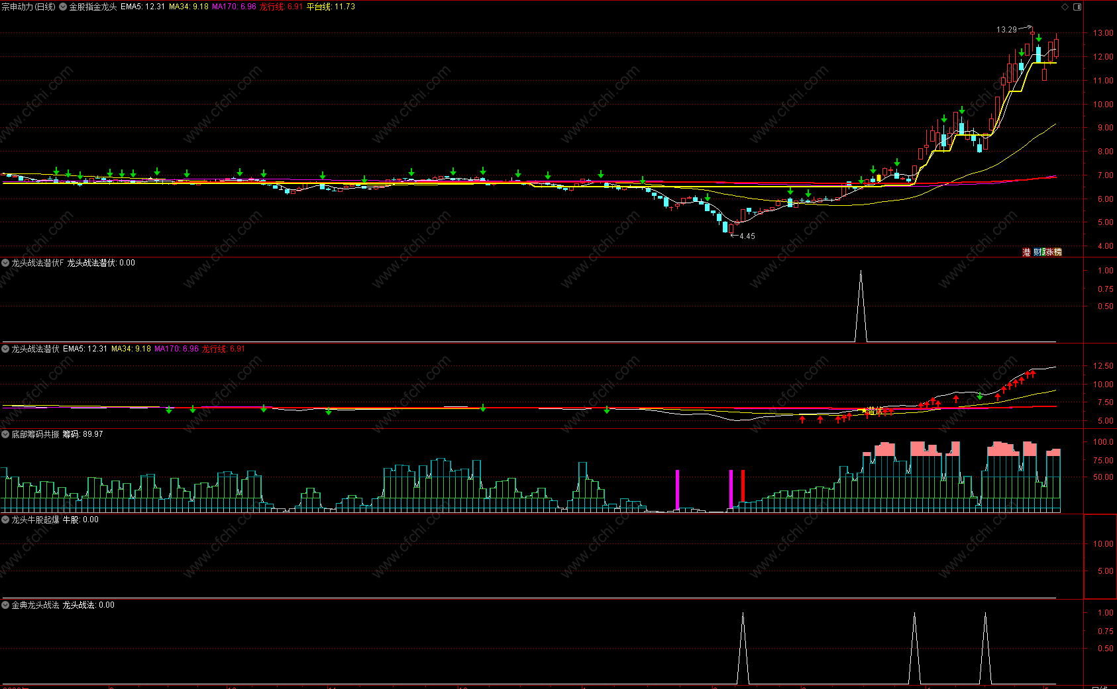Click the diamond icon at chart top-right
This screenshot has height=689, width=1117.
tap(1065, 7)
